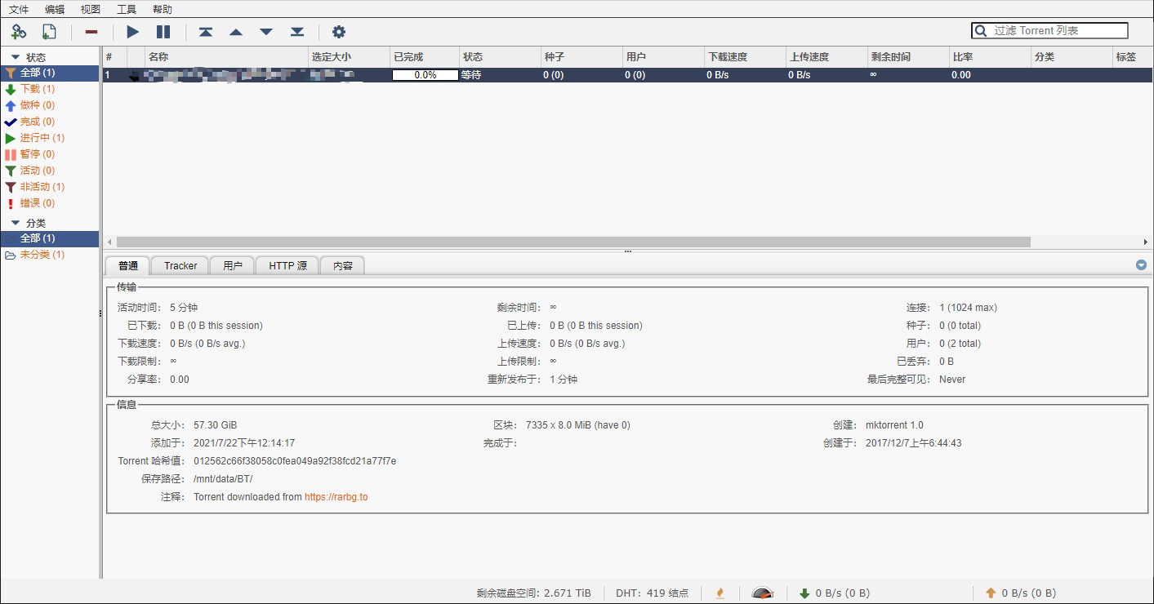Click the red remove torrent icon
1154x604 pixels.
(91, 32)
